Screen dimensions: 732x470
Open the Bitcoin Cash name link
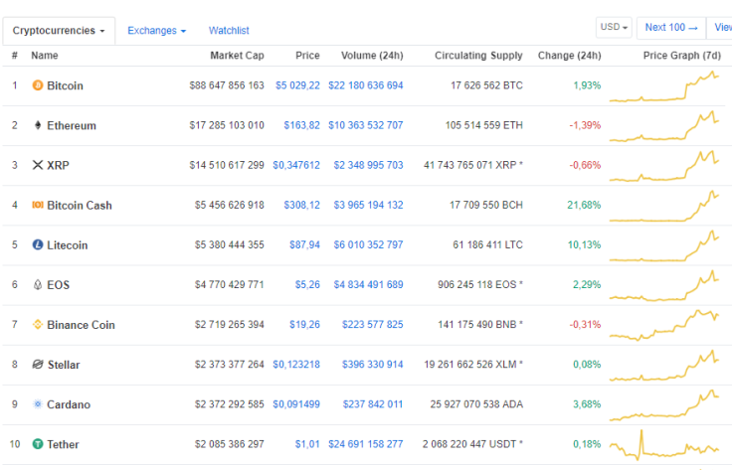(x=80, y=205)
